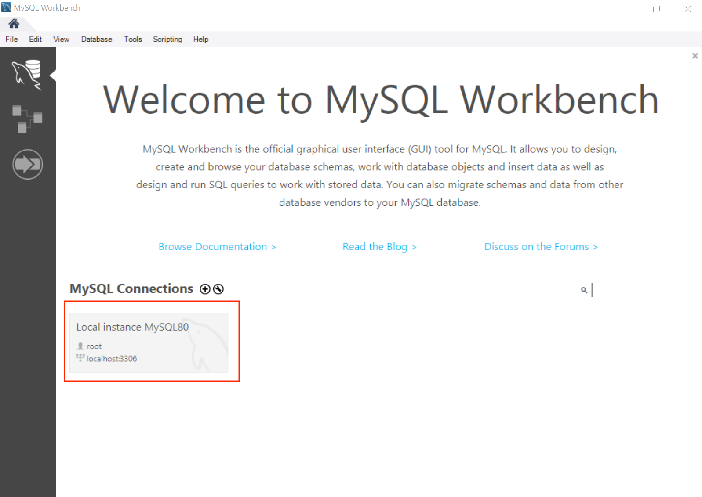Open the Tools menu
Image resolution: width=702 pixels, height=497 pixels.
tap(133, 39)
